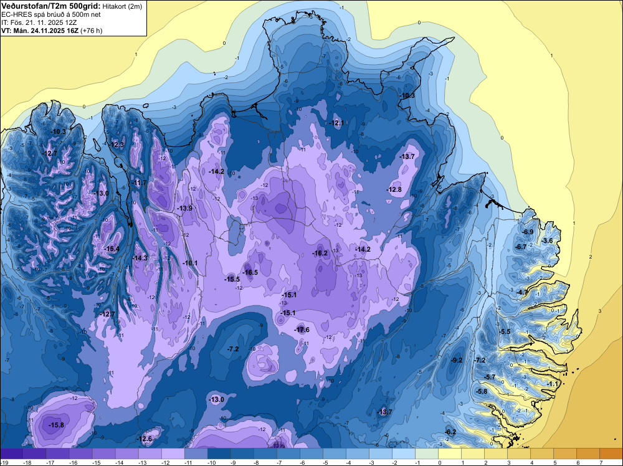Select the -1.1 value near southeast coast
The image size is (623, 466).
(x=553, y=384)
